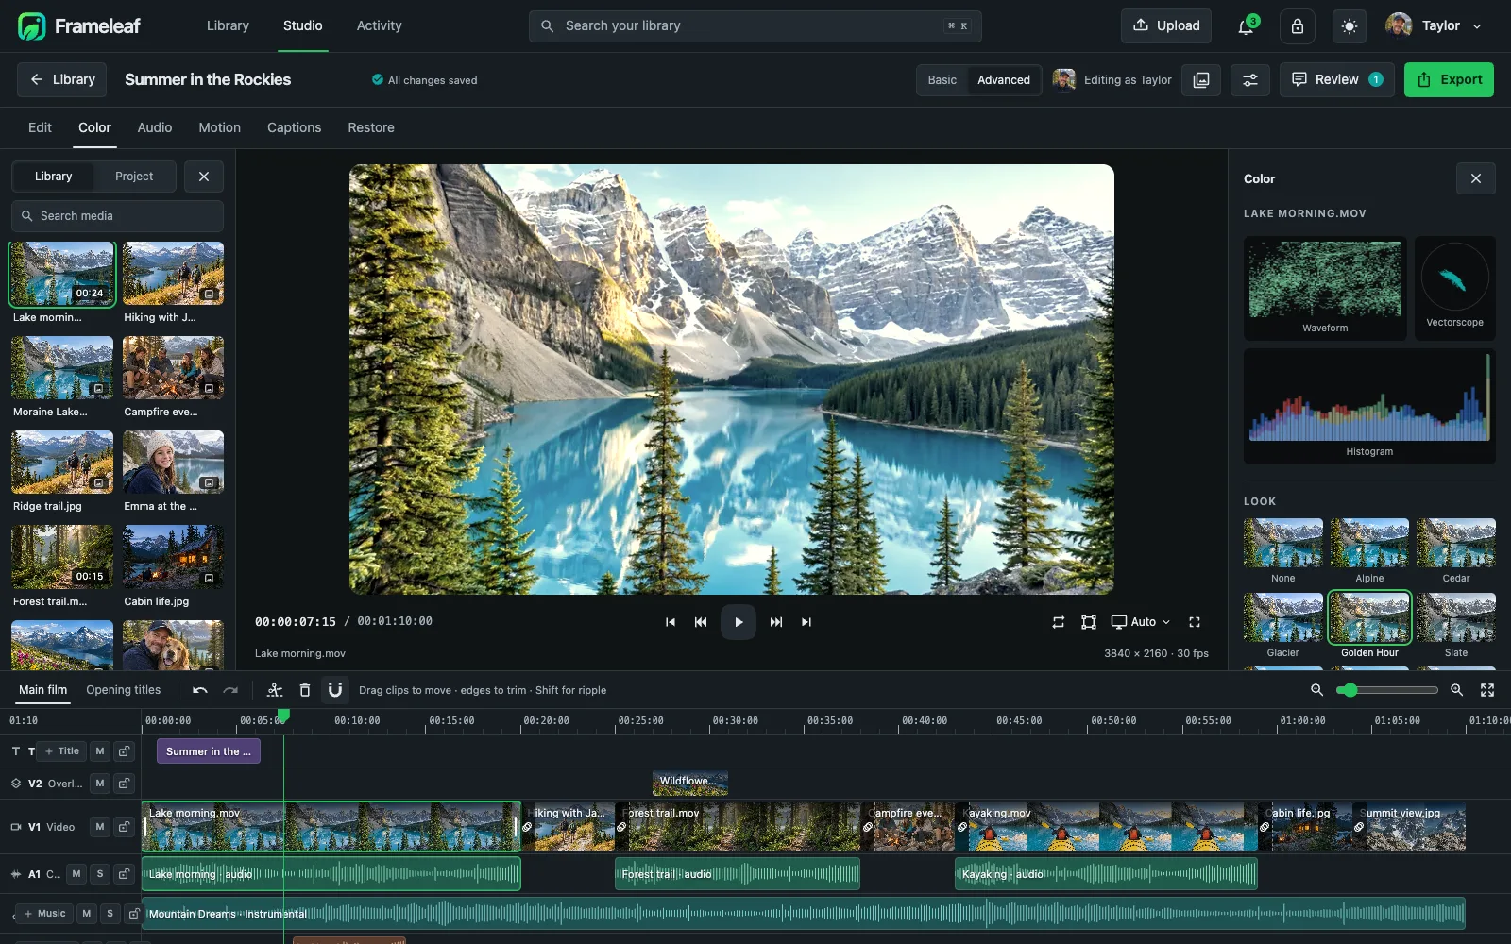Click the media gallery icon beside Editing as Taylor
The image size is (1511, 944).
coord(1201,80)
